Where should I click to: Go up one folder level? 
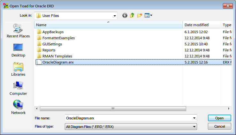pos(132,15)
